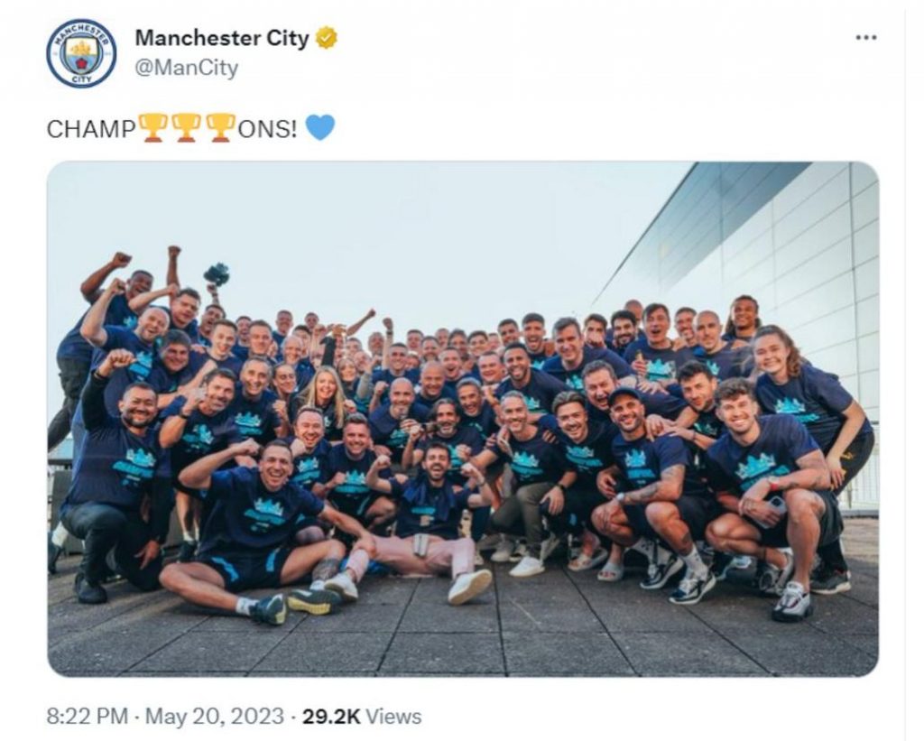Visit the @ManCity handle link

point(186,68)
